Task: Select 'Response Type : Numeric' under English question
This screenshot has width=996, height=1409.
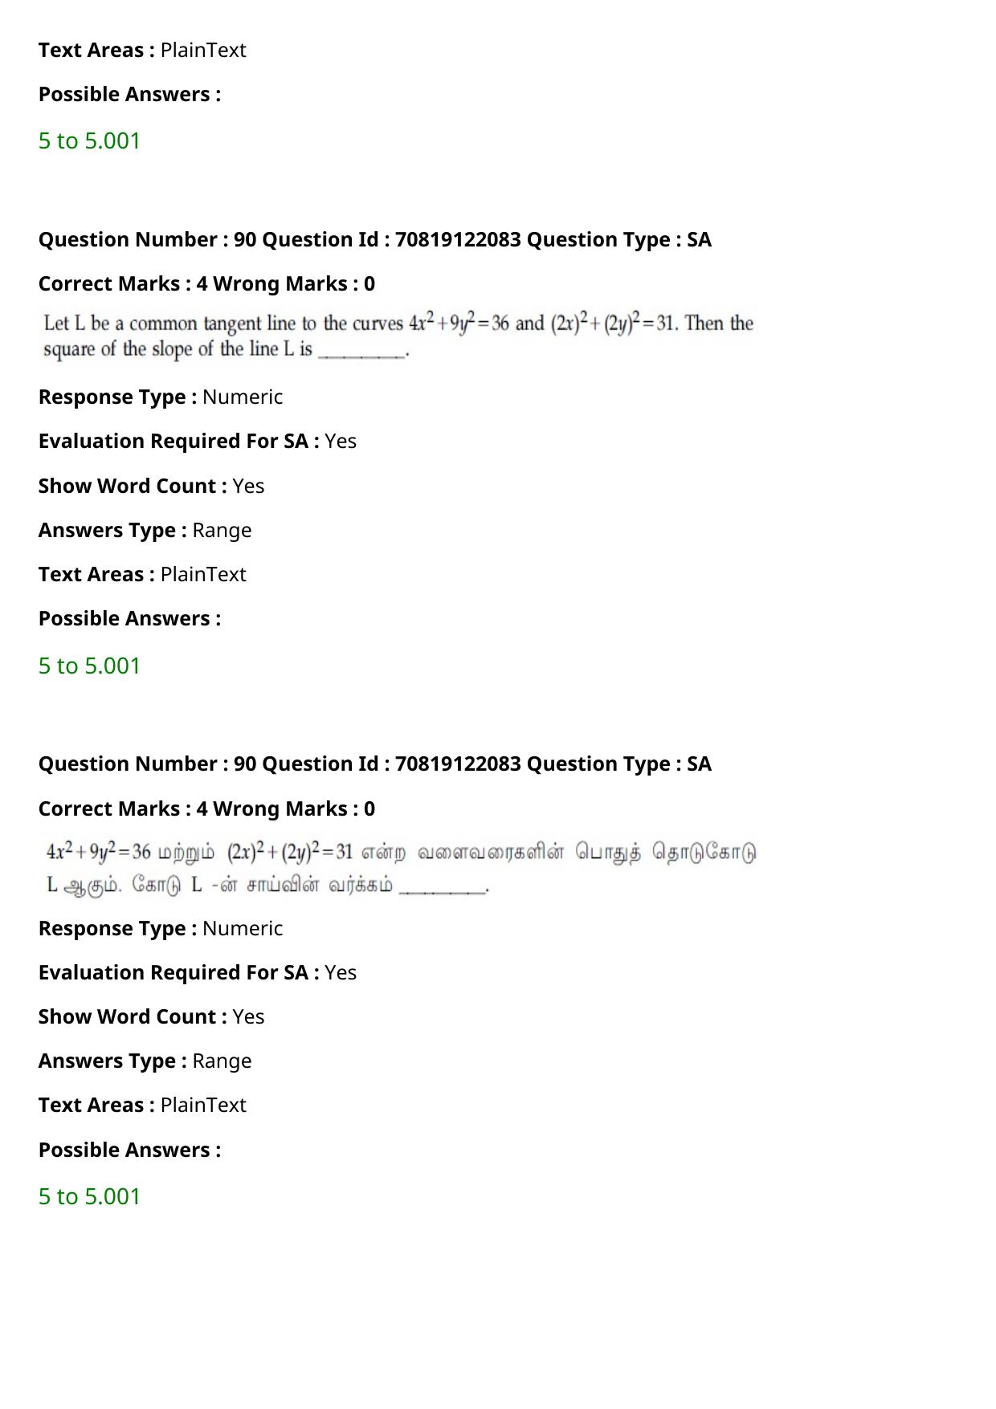Action: (x=161, y=397)
